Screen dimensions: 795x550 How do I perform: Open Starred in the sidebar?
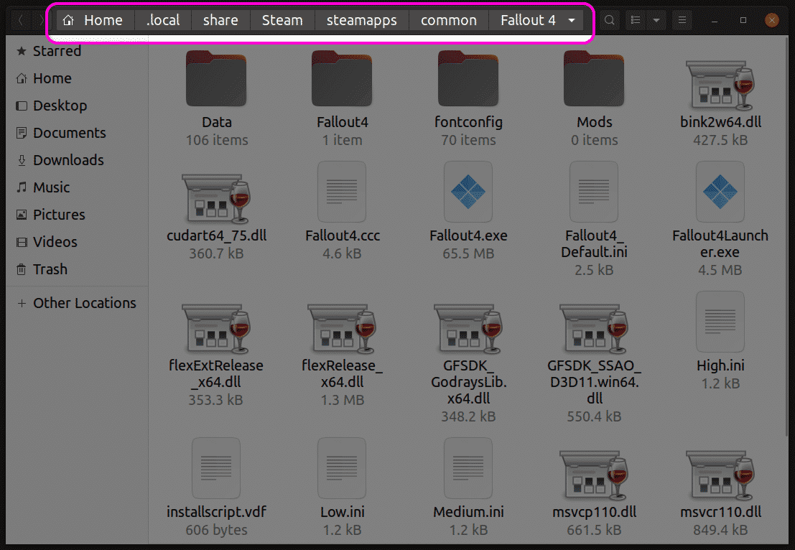(77, 51)
